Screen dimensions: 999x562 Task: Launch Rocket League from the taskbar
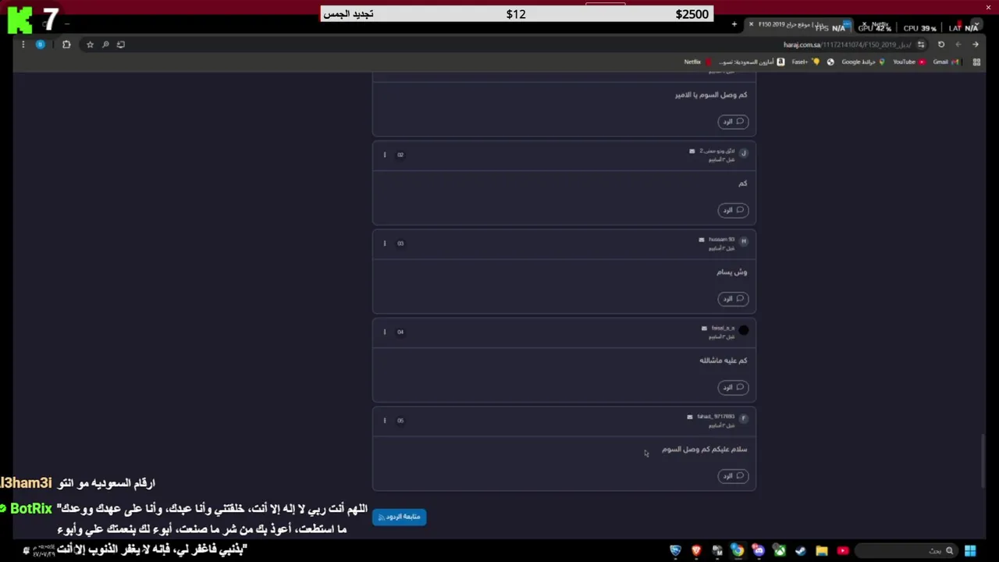pyautogui.click(x=676, y=551)
